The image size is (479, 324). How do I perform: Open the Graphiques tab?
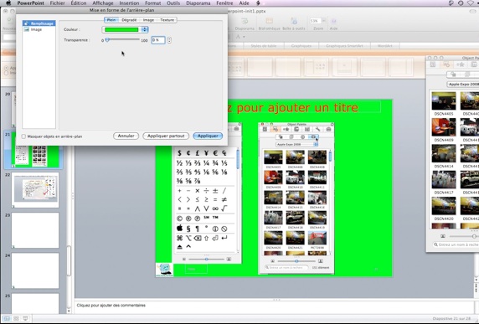[x=301, y=46]
